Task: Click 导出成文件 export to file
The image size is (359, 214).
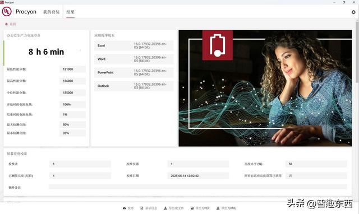Action: 174,208
